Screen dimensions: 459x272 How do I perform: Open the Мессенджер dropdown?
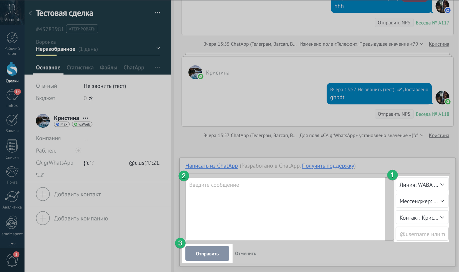(x=422, y=201)
